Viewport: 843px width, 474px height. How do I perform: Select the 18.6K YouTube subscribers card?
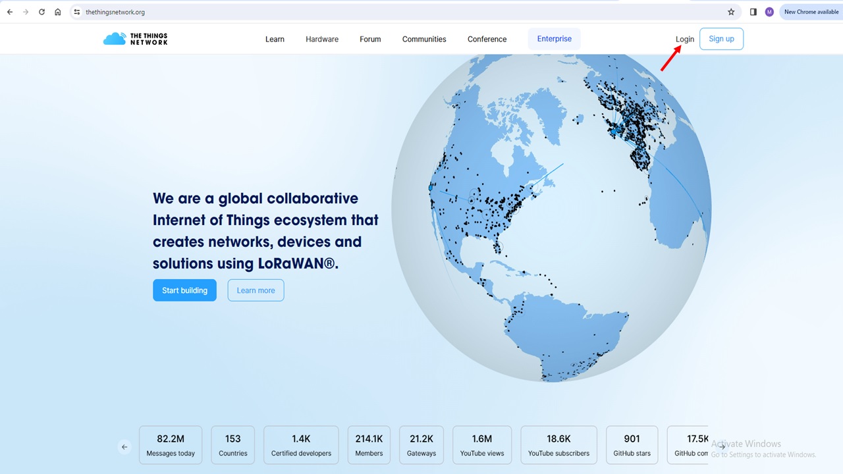(558, 445)
